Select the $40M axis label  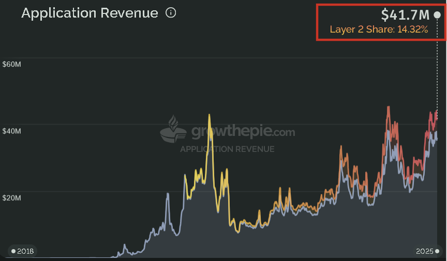click(12, 131)
